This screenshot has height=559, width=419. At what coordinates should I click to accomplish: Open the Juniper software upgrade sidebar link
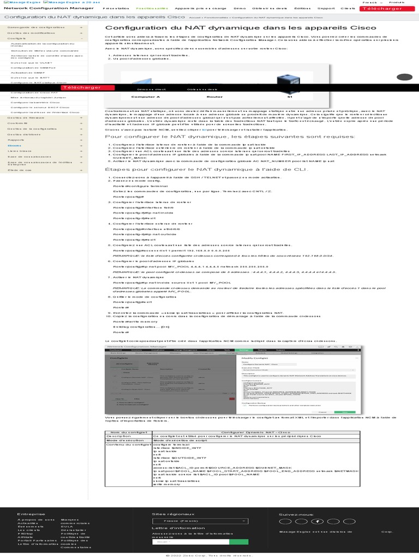coord(39,97)
